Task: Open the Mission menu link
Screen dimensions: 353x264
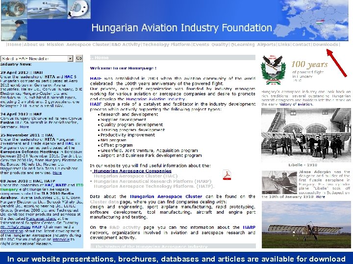Action: coord(55,44)
